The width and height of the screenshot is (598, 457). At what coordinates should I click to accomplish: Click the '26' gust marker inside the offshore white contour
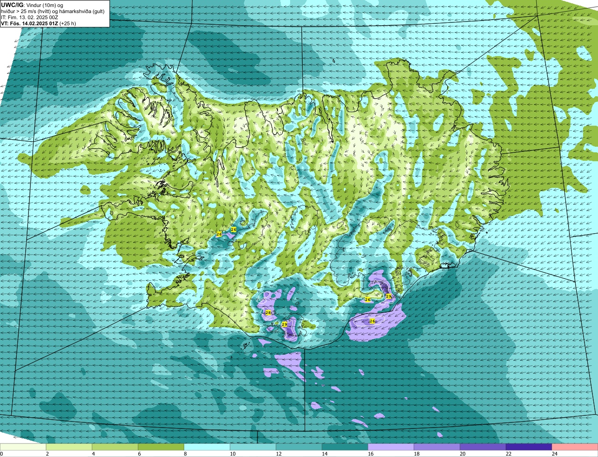point(372,321)
